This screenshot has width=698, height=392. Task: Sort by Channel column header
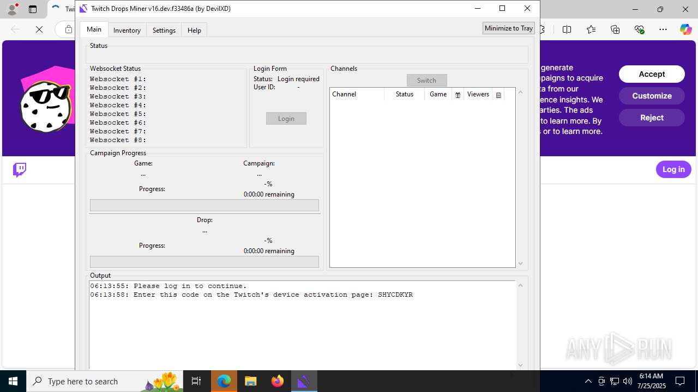tap(357, 94)
